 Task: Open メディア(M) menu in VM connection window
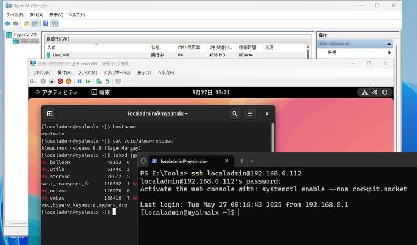pos(87,72)
